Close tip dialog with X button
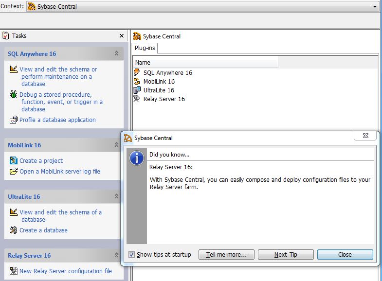The height and width of the screenshot is (281, 382). coord(365,136)
